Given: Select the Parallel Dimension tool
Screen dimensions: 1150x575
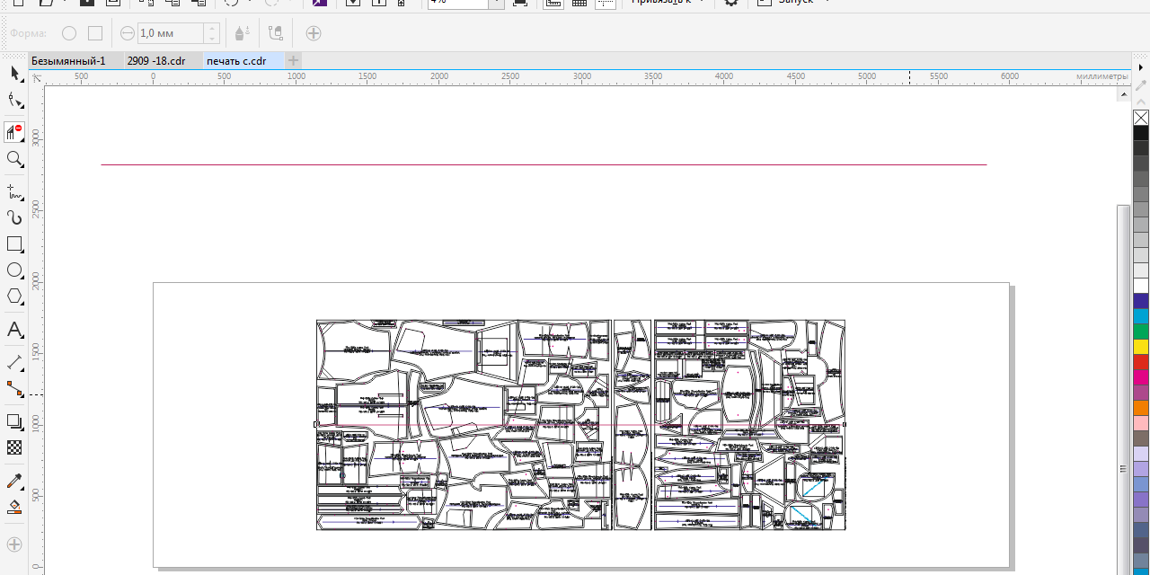Looking at the screenshot, I should tap(14, 362).
